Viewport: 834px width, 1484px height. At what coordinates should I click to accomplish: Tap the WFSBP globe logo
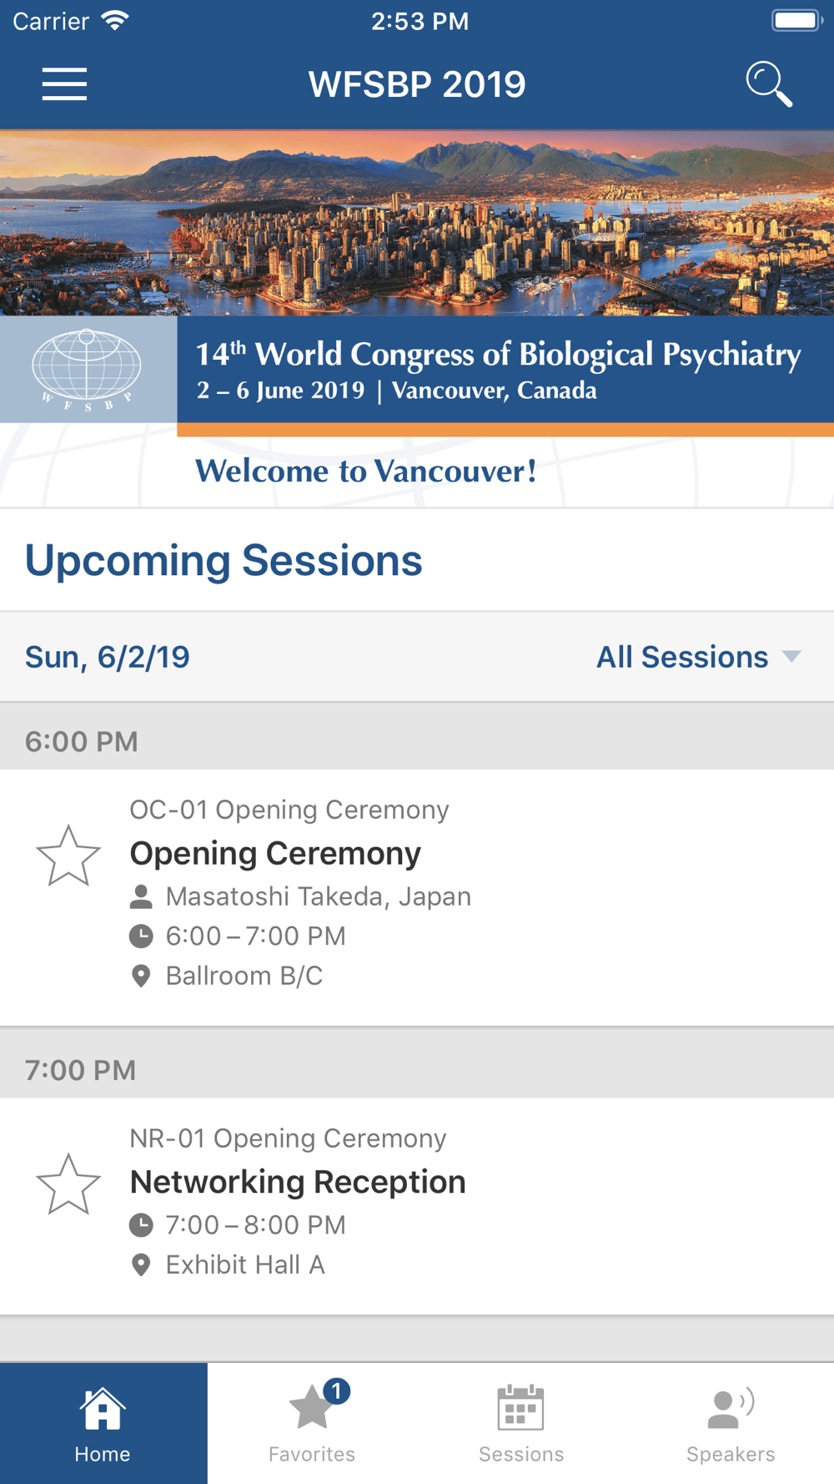[87, 369]
